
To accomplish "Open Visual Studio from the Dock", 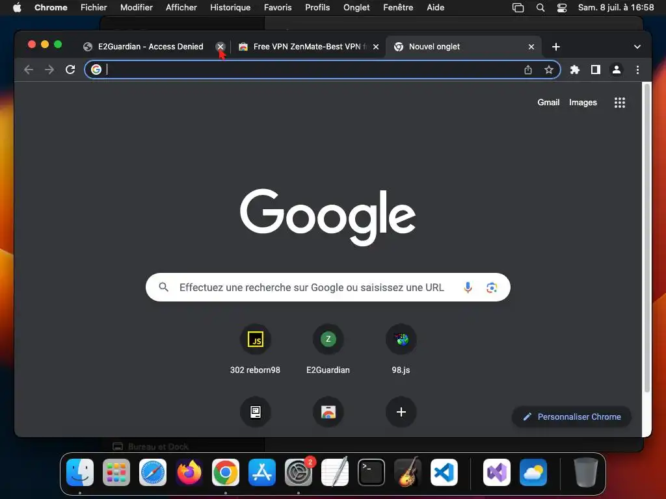I will (x=496, y=472).
